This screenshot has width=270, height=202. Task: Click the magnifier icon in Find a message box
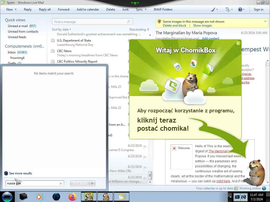[128, 22]
